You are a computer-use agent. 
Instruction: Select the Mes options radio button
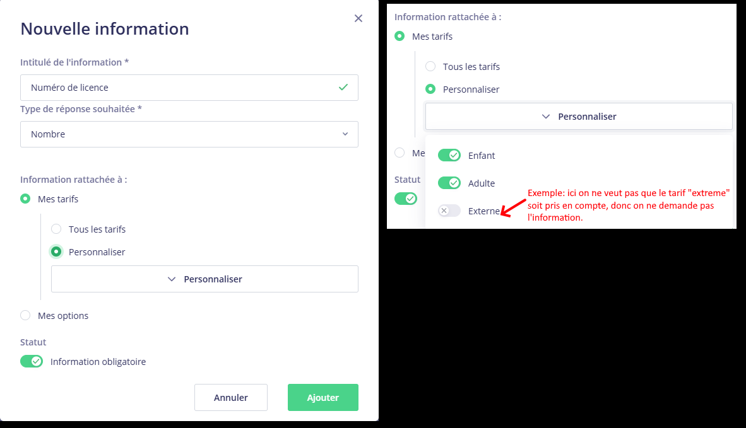(25, 316)
